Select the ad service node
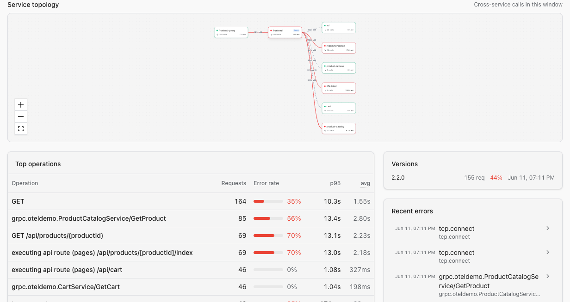570x302 pixels. pyautogui.click(x=339, y=28)
